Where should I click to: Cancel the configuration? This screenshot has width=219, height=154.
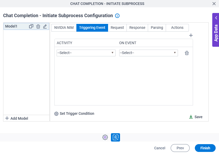(x=160, y=148)
